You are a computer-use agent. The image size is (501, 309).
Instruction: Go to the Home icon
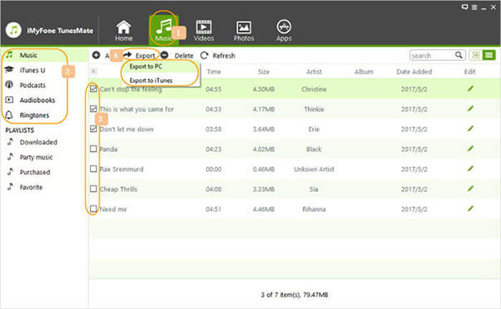(124, 28)
